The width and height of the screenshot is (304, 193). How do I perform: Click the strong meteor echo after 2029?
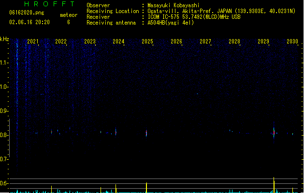(x=274, y=133)
